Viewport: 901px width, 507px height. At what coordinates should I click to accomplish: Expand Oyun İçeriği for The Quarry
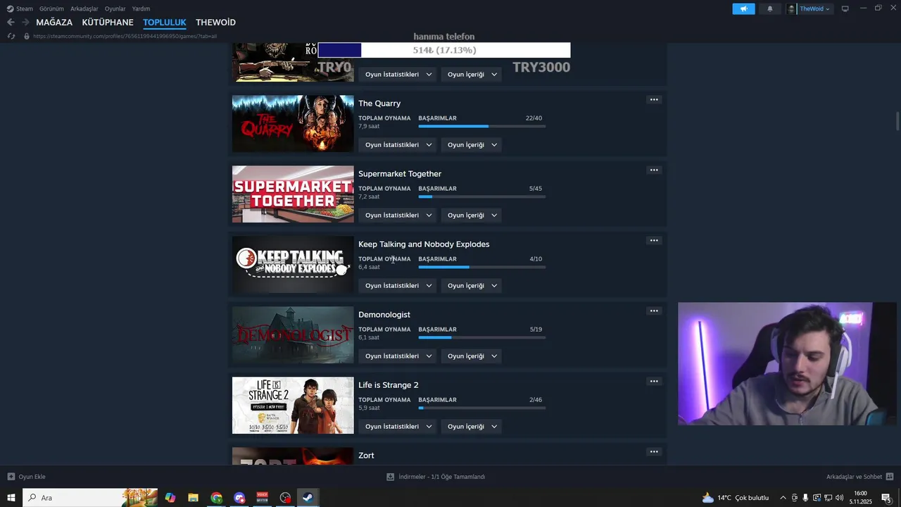click(472, 144)
